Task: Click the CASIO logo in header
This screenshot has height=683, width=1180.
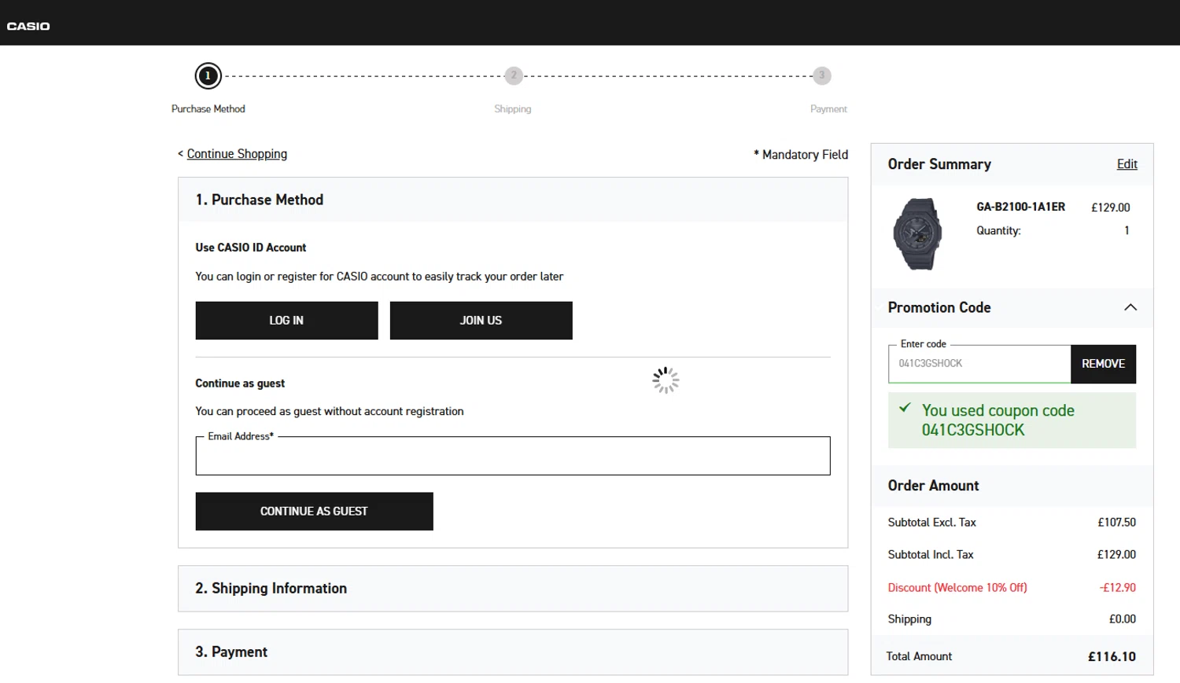Action: (28, 26)
